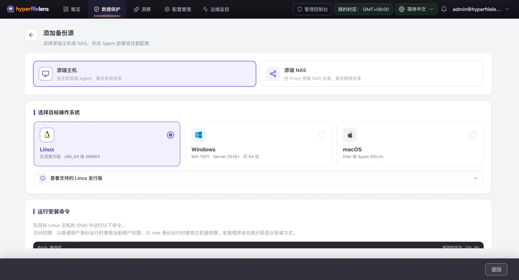519x280 pixels.
Task: Click the 返回 button
Action: [496, 269]
